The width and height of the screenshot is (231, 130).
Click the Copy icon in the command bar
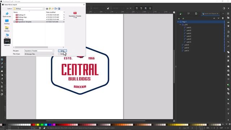[228, 52]
